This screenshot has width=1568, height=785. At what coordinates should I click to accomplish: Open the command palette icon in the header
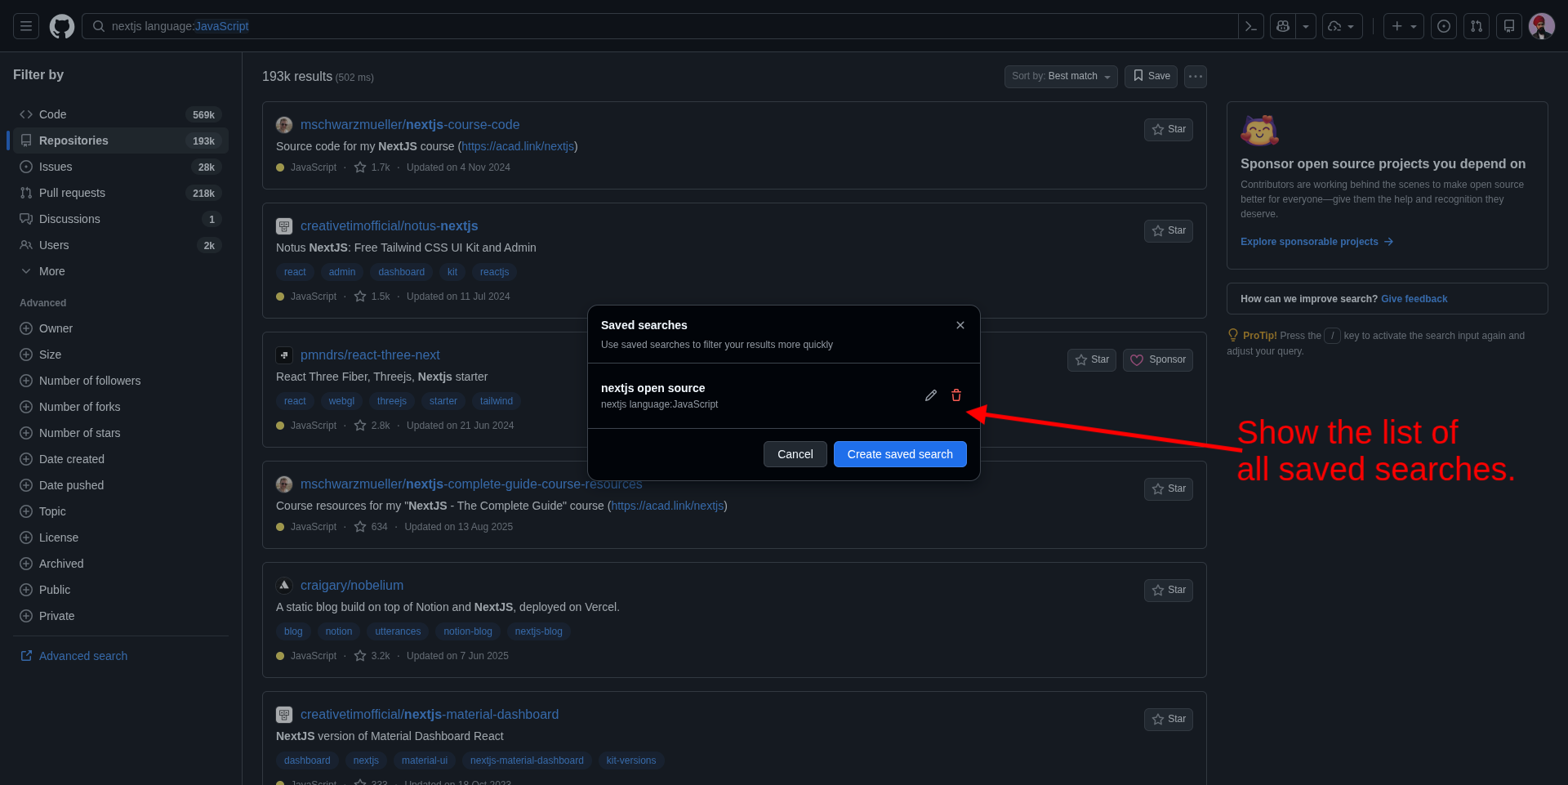pyautogui.click(x=1251, y=26)
